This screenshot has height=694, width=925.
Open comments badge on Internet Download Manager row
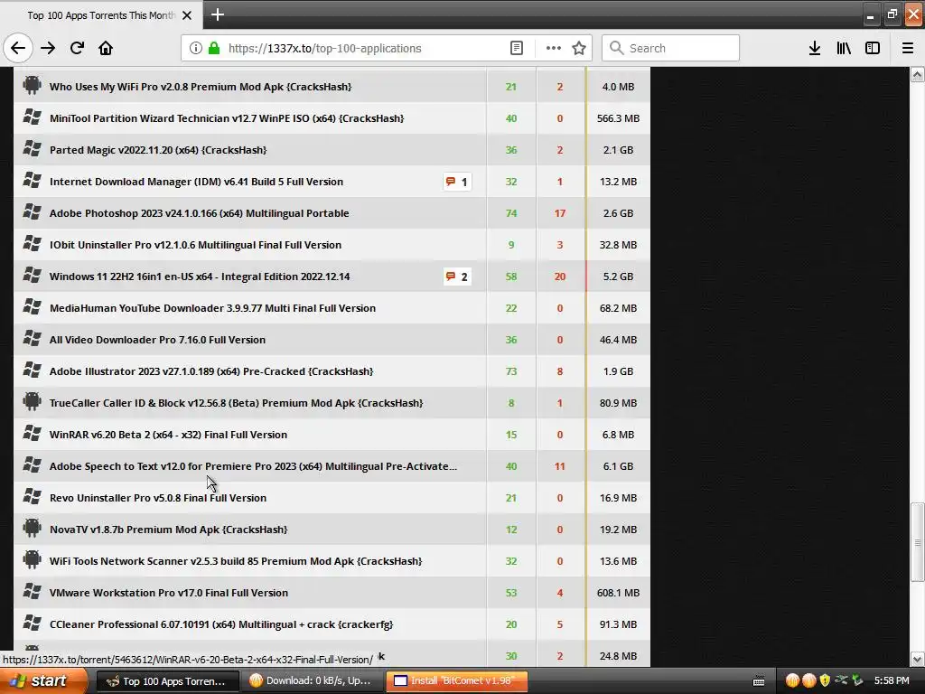pyautogui.click(x=456, y=182)
